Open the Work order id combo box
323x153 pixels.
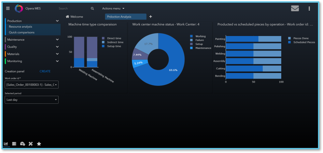[31, 85]
